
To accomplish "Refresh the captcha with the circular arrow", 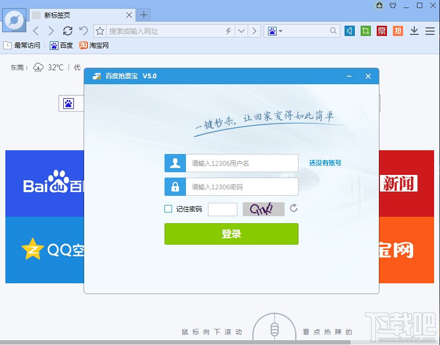I will [x=294, y=208].
